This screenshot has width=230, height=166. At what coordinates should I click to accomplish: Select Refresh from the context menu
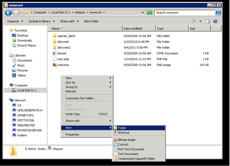click(x=87, y=92)
